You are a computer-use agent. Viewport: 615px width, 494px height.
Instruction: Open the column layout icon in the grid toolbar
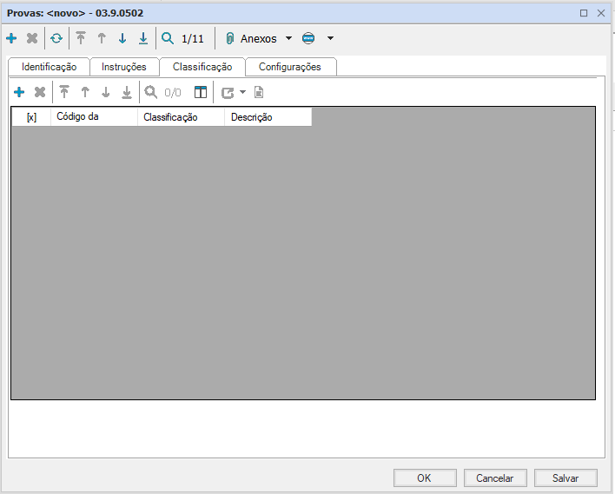tap(201, 92)
